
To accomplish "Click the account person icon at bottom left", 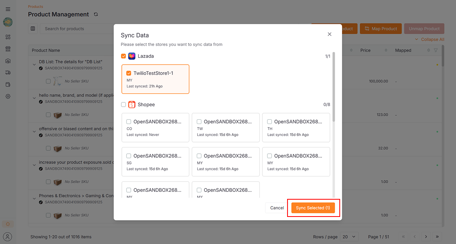I will (7, 237).
